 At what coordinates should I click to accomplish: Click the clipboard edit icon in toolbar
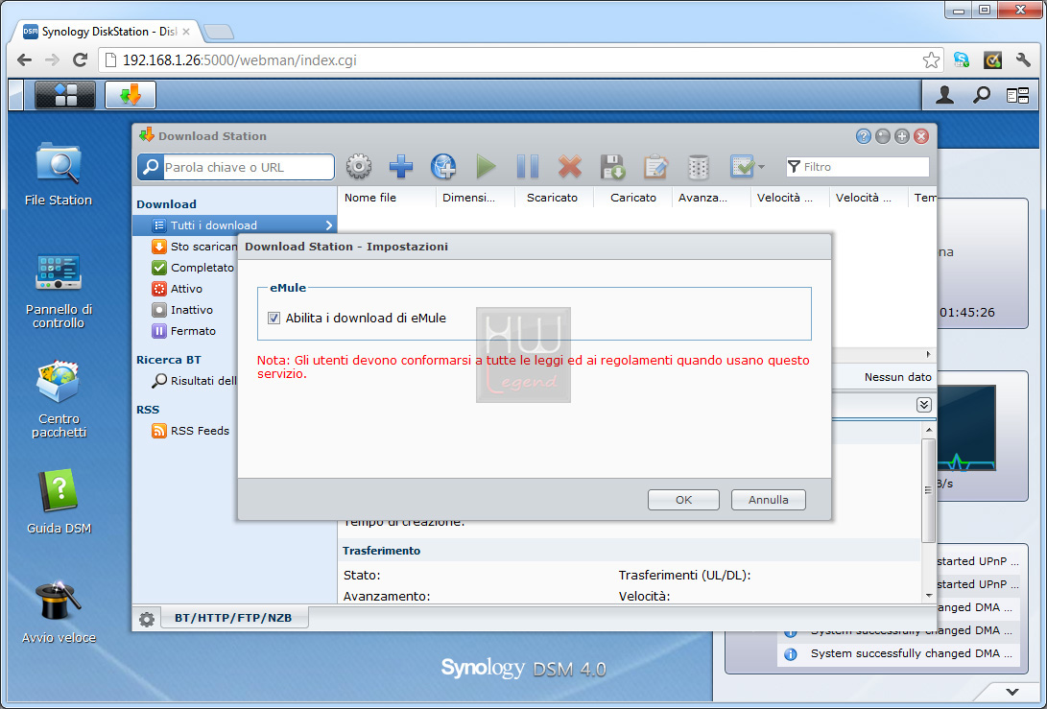click(655, 166)
